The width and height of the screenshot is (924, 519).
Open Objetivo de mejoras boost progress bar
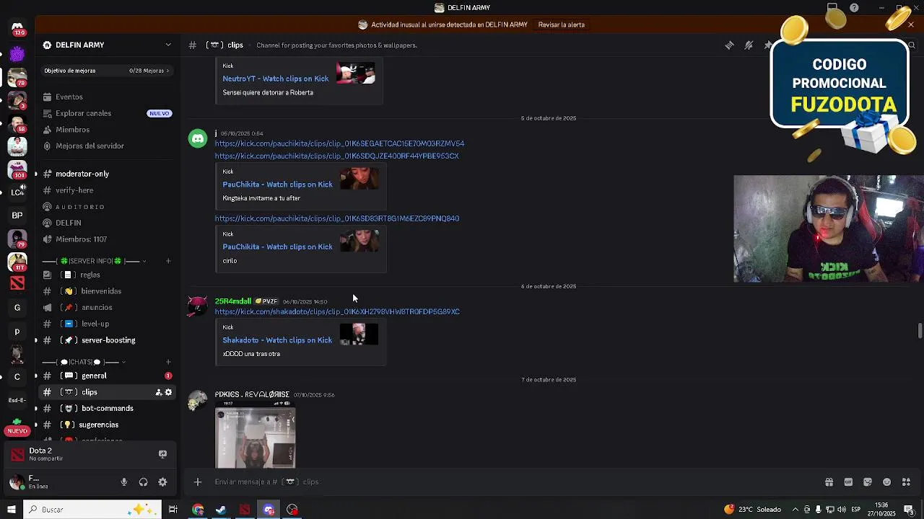pos(107,71)
